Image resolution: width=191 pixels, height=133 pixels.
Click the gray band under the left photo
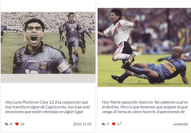[x=48, y=78]
